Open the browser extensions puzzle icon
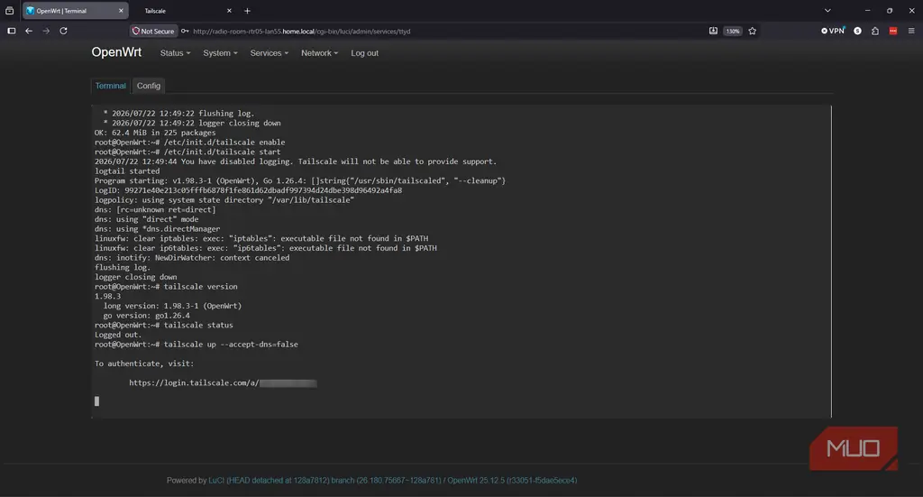The width and height of the screenshot is (923, 497). click(x=875, y=32)
